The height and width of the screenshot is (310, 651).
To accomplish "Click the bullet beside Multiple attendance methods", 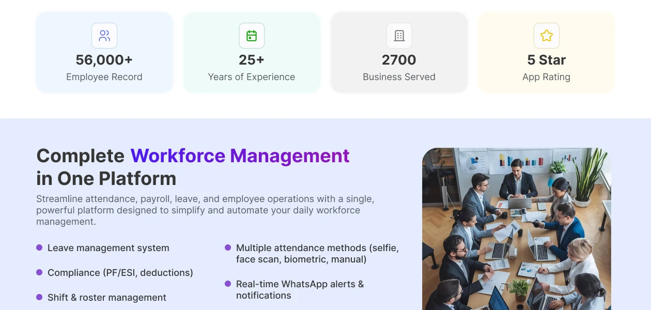I will click(x=228, y=248).
